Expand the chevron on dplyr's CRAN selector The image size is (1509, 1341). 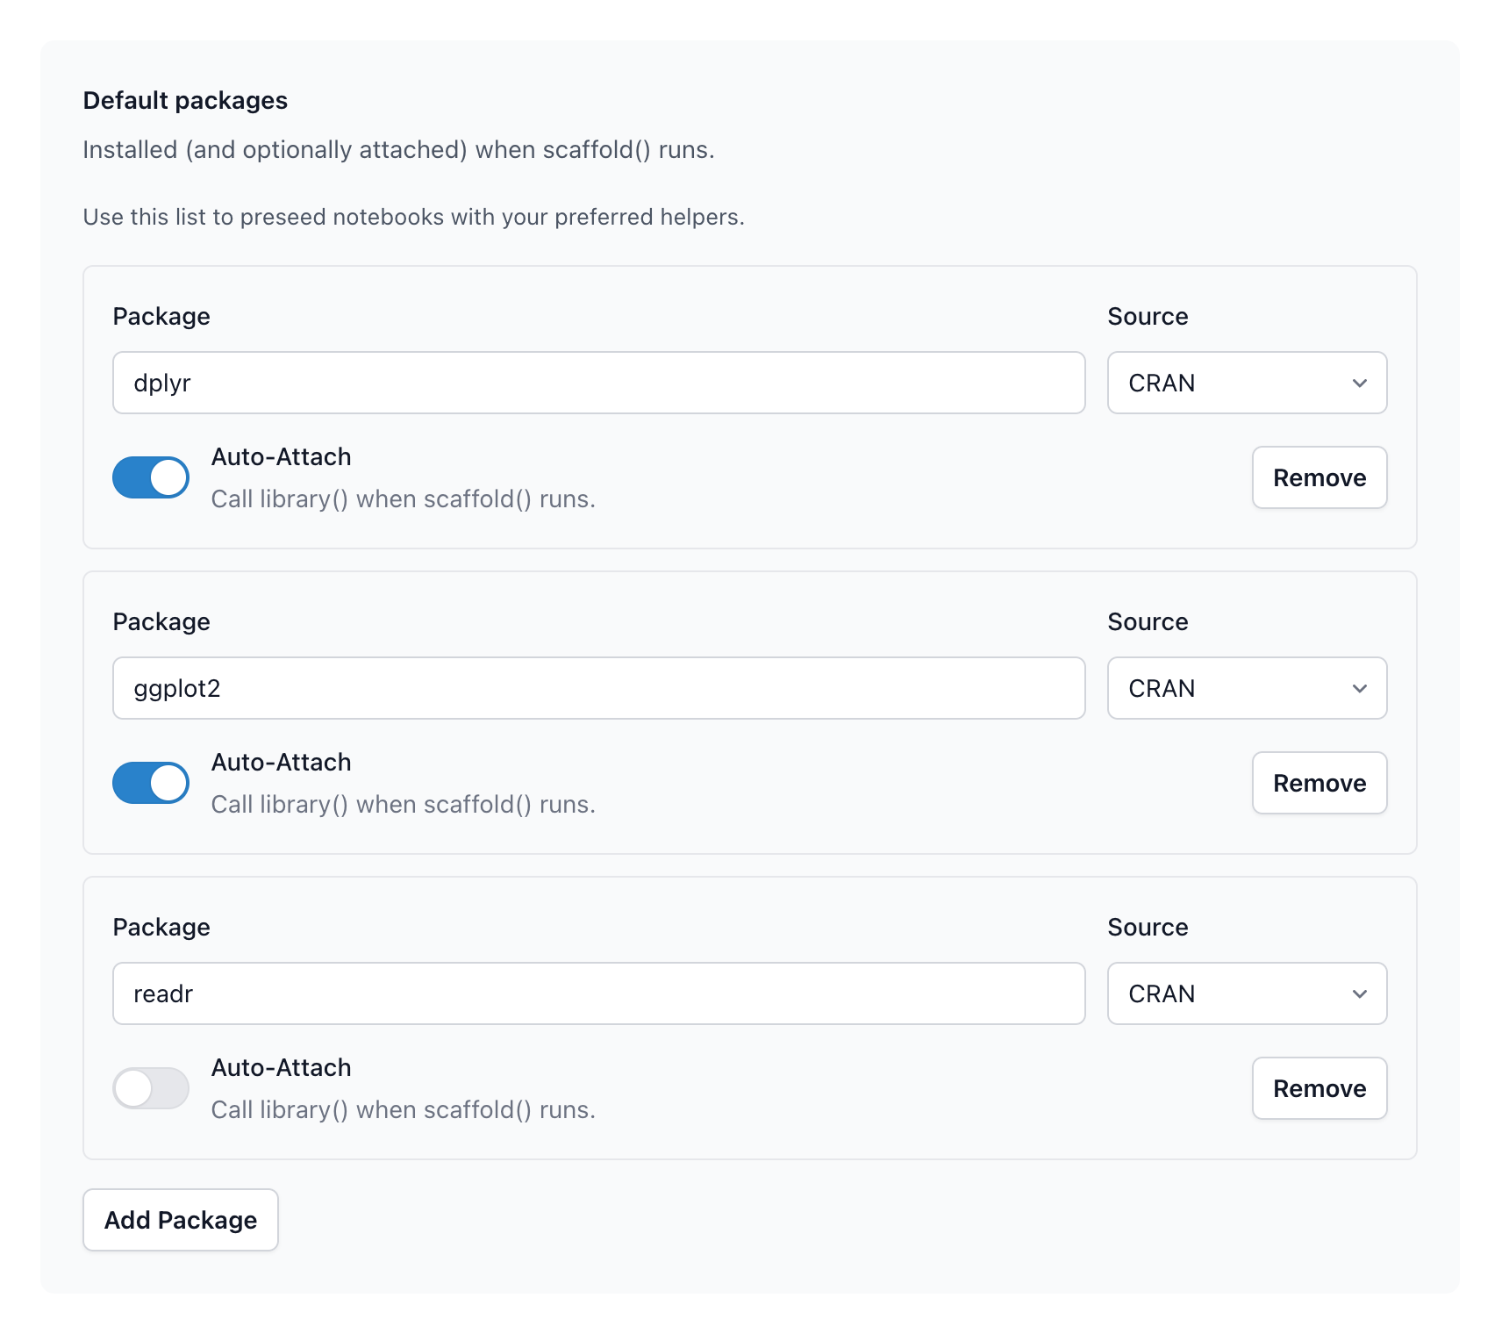click(x=1361, y=383)
